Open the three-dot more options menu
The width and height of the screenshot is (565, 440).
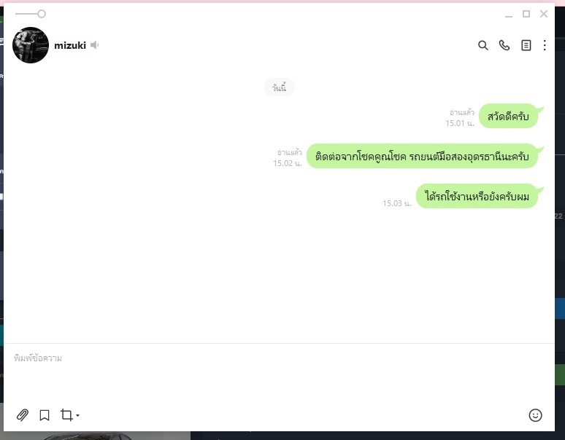545,45
